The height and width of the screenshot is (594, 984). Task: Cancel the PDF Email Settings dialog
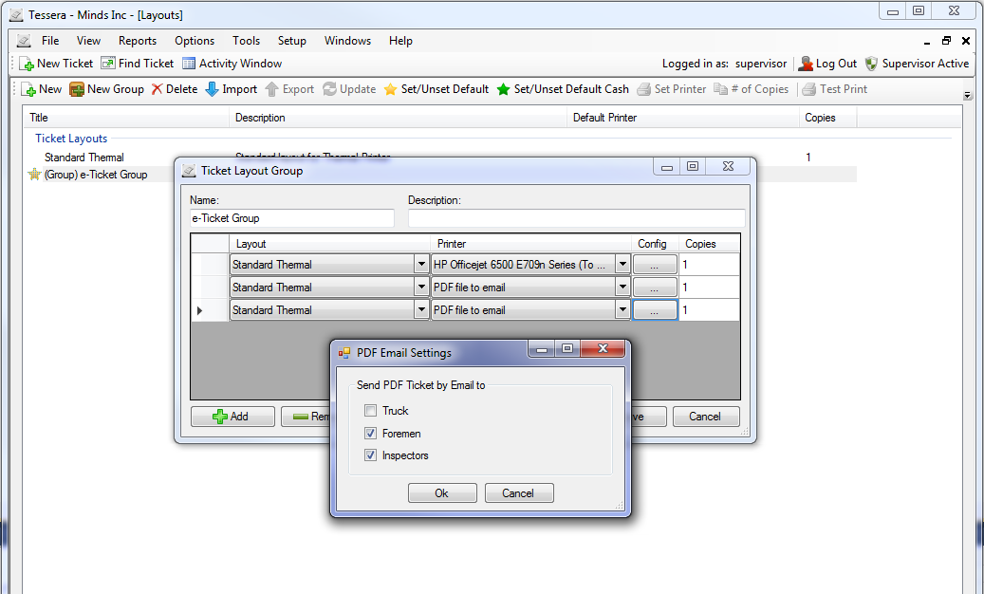coord(518,493)
